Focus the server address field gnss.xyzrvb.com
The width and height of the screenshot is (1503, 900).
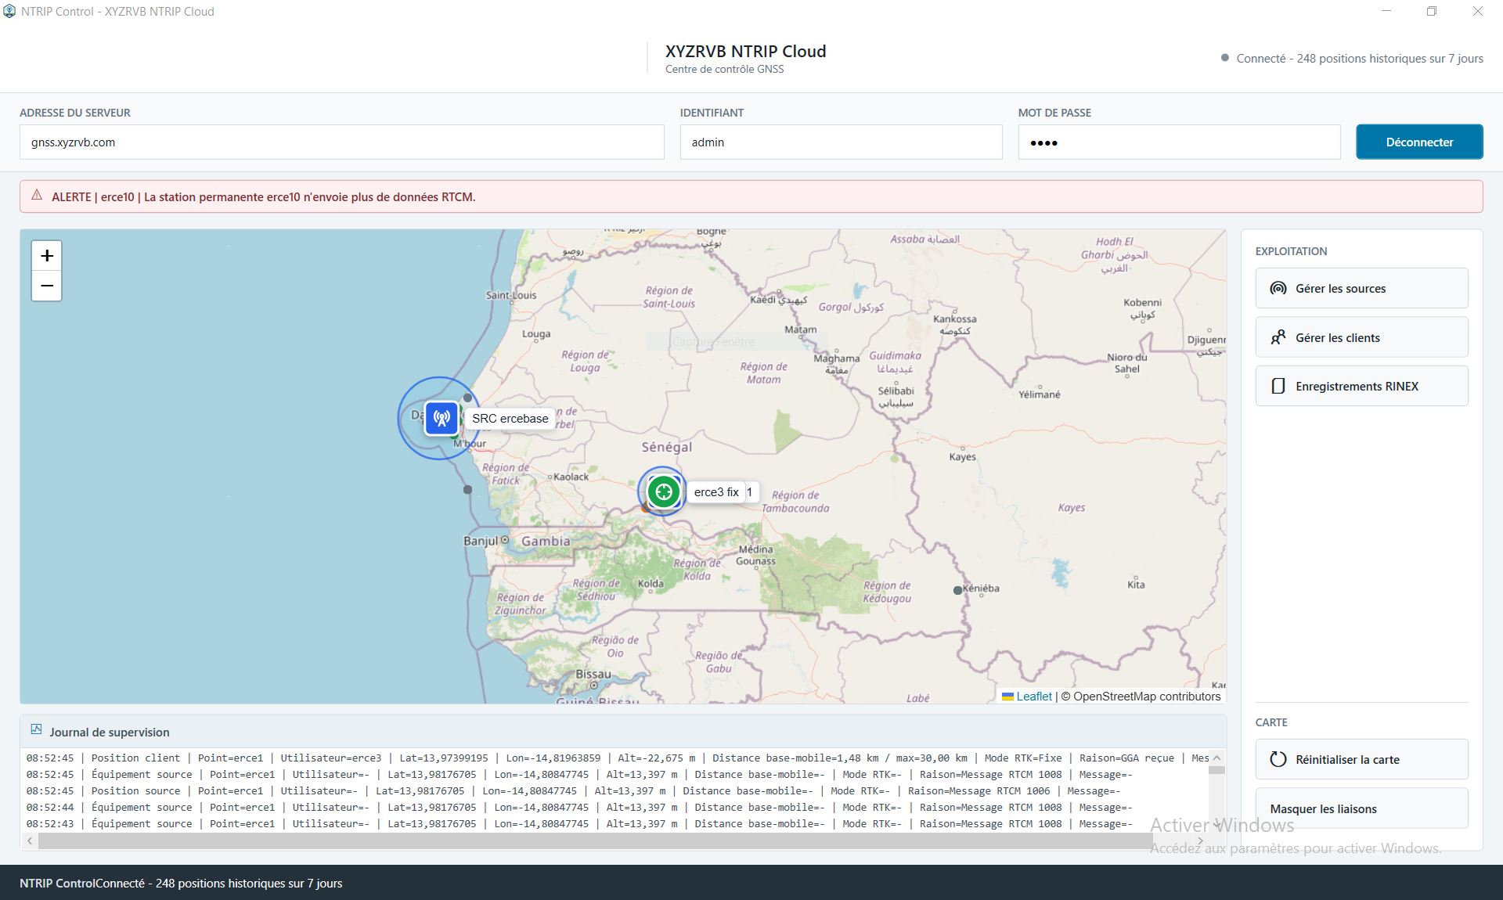tap(342, 142)
